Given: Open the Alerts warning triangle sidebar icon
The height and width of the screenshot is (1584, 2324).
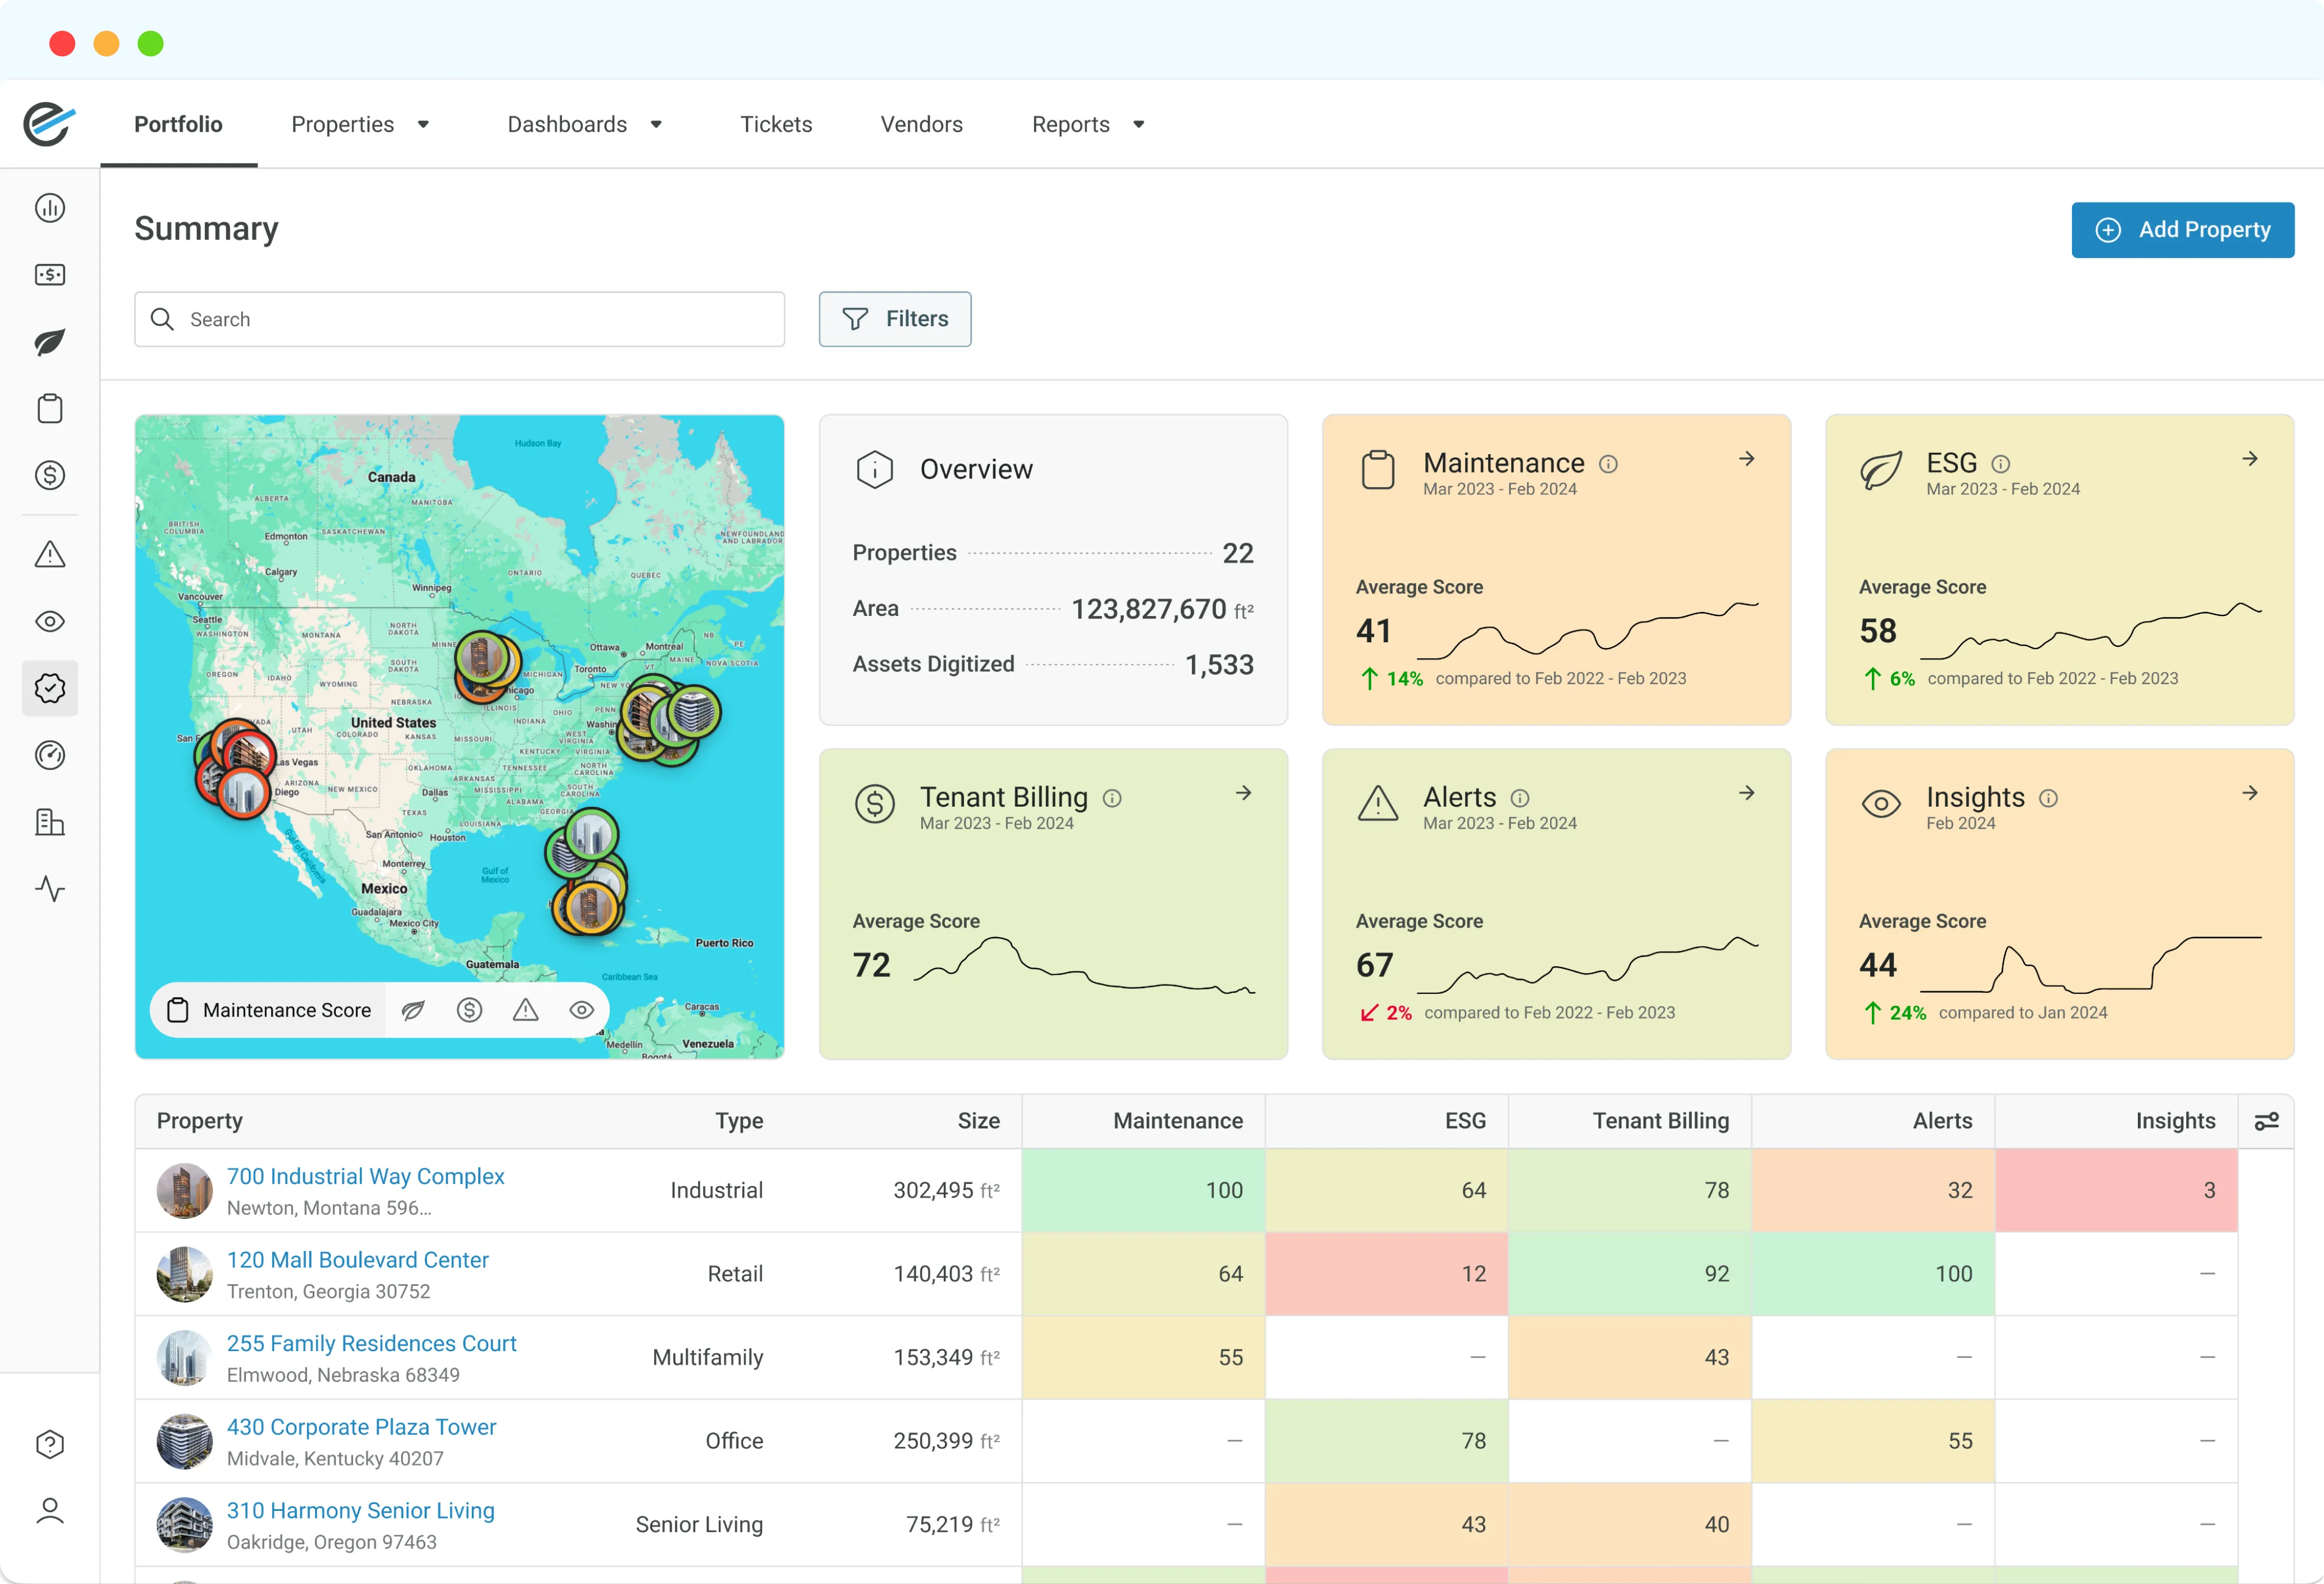Looking at the screenshot, I should tap(49, 555).
